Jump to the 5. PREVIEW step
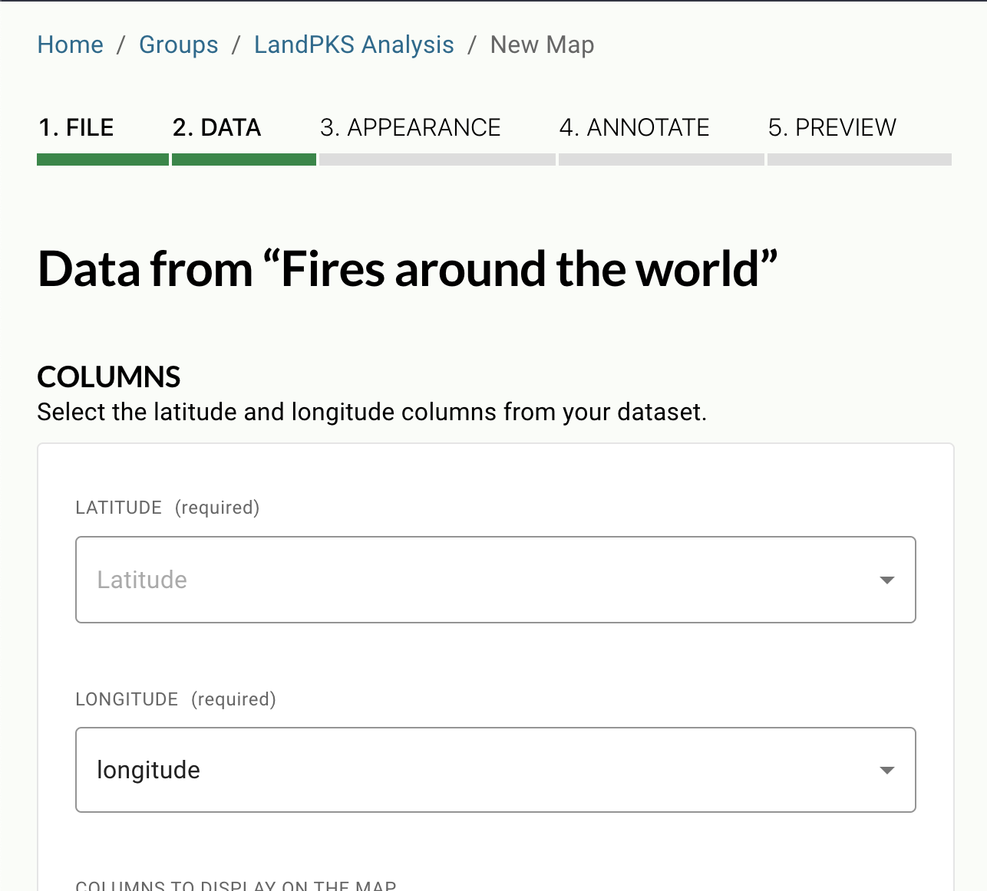This screenshot has height=891, width=987. 832,127
